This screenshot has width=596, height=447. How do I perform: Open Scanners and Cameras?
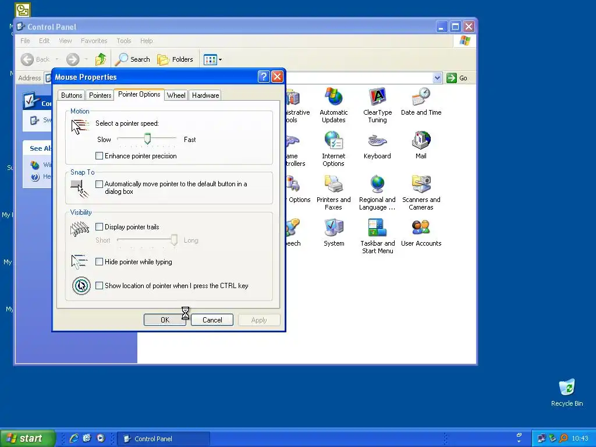coord(421,193)
